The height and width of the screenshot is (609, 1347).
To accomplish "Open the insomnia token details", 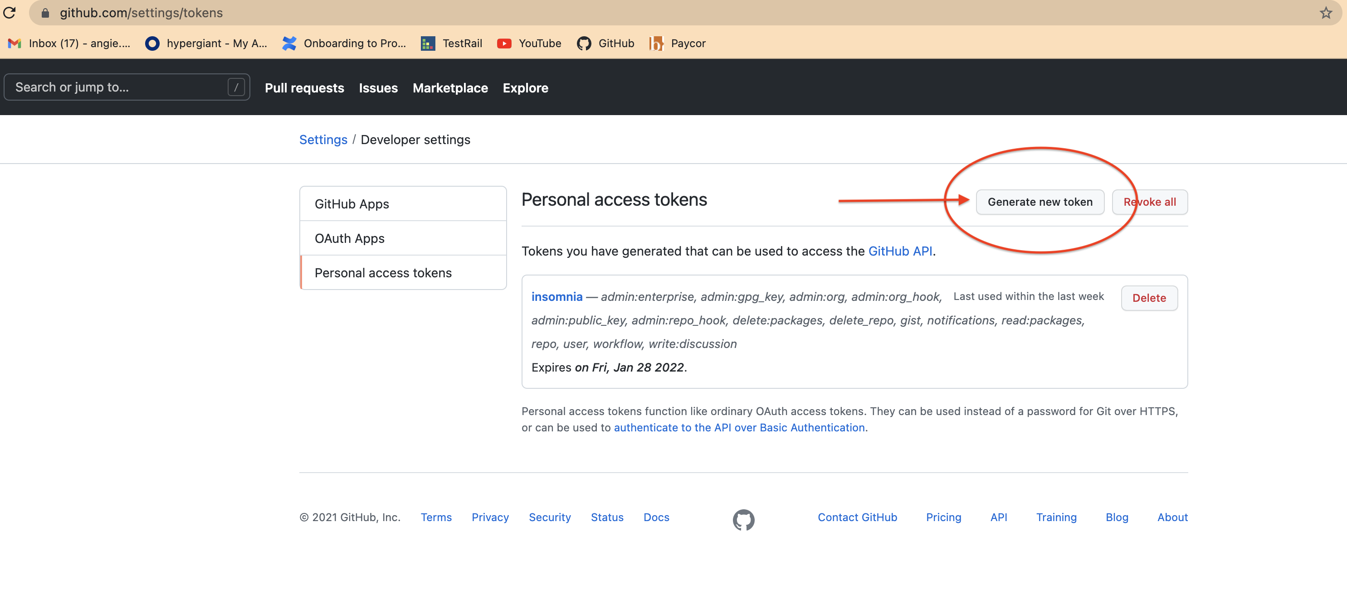I will click(556, 296).
